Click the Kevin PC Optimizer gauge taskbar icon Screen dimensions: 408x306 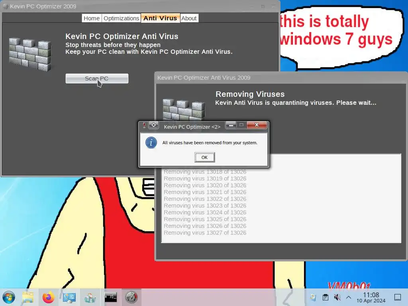(131, 297)
